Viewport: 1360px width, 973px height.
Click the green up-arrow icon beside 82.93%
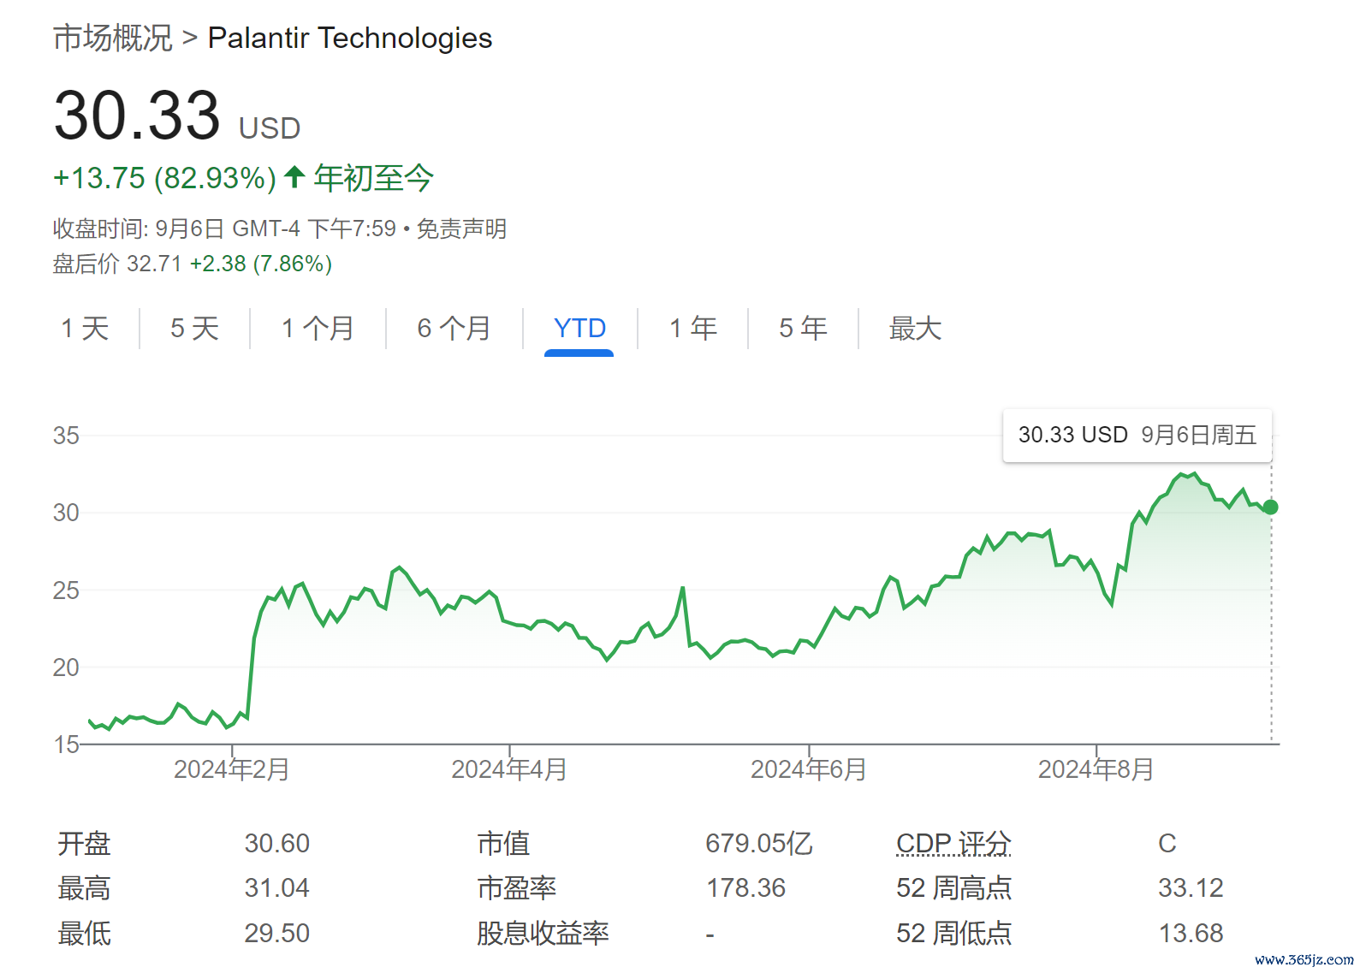tap(294, 176)
